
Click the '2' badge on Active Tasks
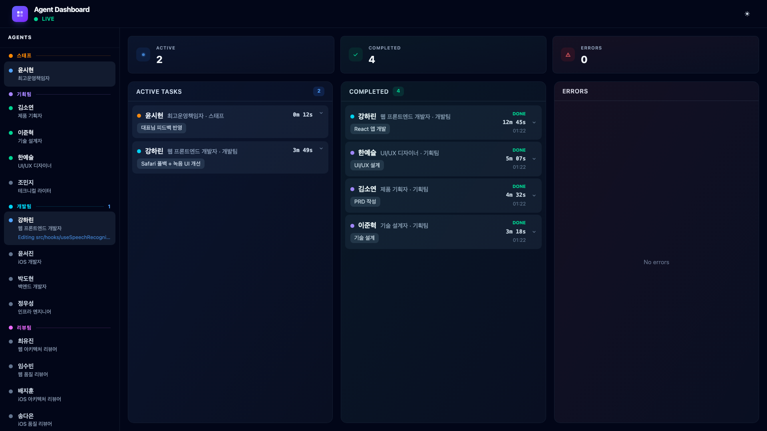pyautogui.click(x=318, y=91)
